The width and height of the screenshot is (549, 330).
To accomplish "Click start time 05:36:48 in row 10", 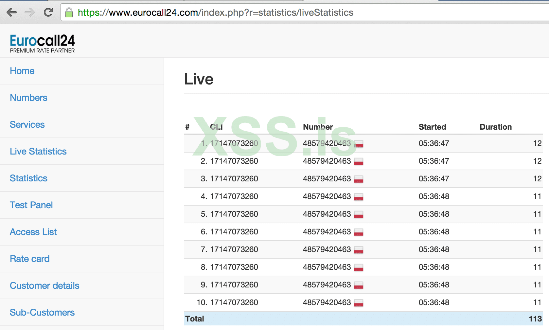I will coord(434,302).
